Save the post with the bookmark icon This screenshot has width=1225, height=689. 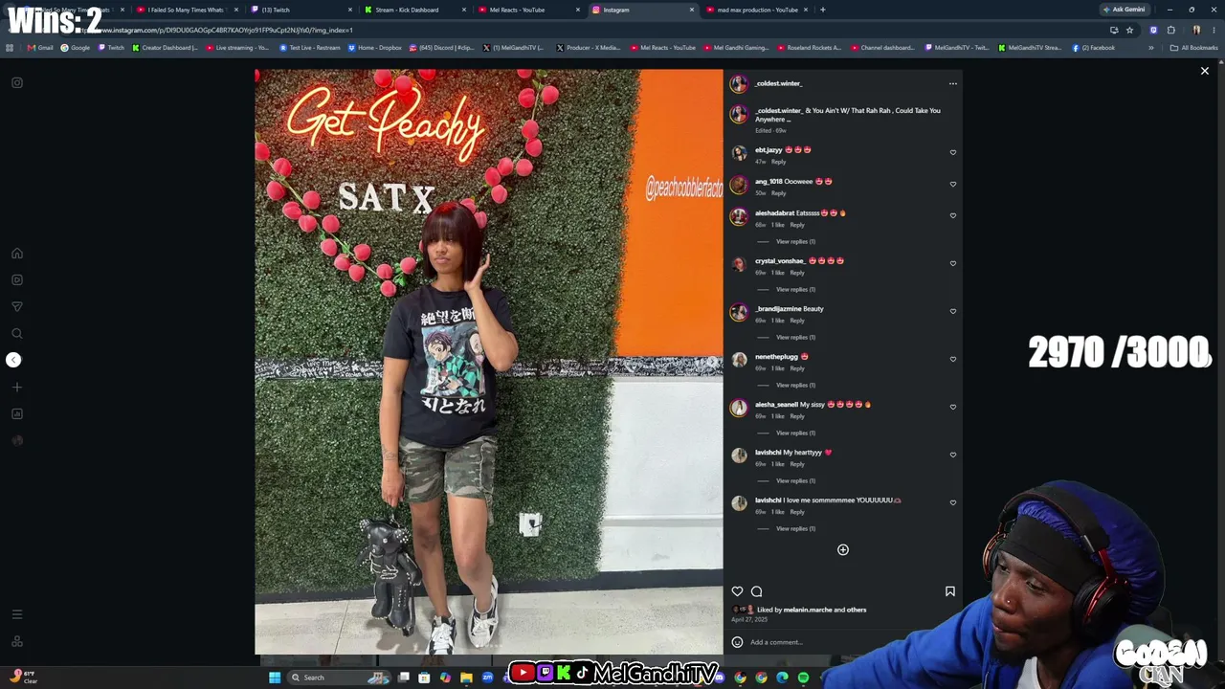(x=950, y=591)
